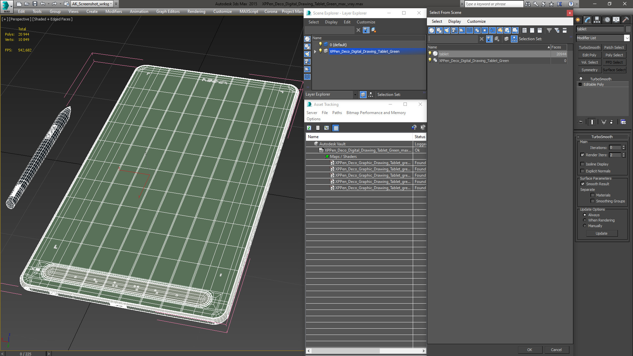Screen dimensions: 633x356
Task: Click the Save File floppy disk icon
Action: [x=35, y=4]
